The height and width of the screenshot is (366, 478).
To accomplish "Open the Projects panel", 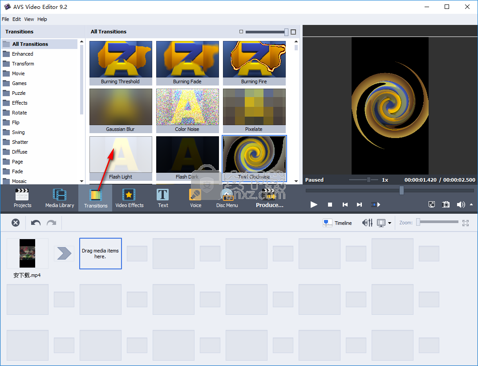I will point(22,198).
